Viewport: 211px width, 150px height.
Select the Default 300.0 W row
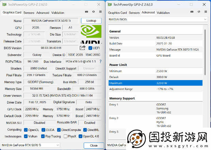point(156,77)
